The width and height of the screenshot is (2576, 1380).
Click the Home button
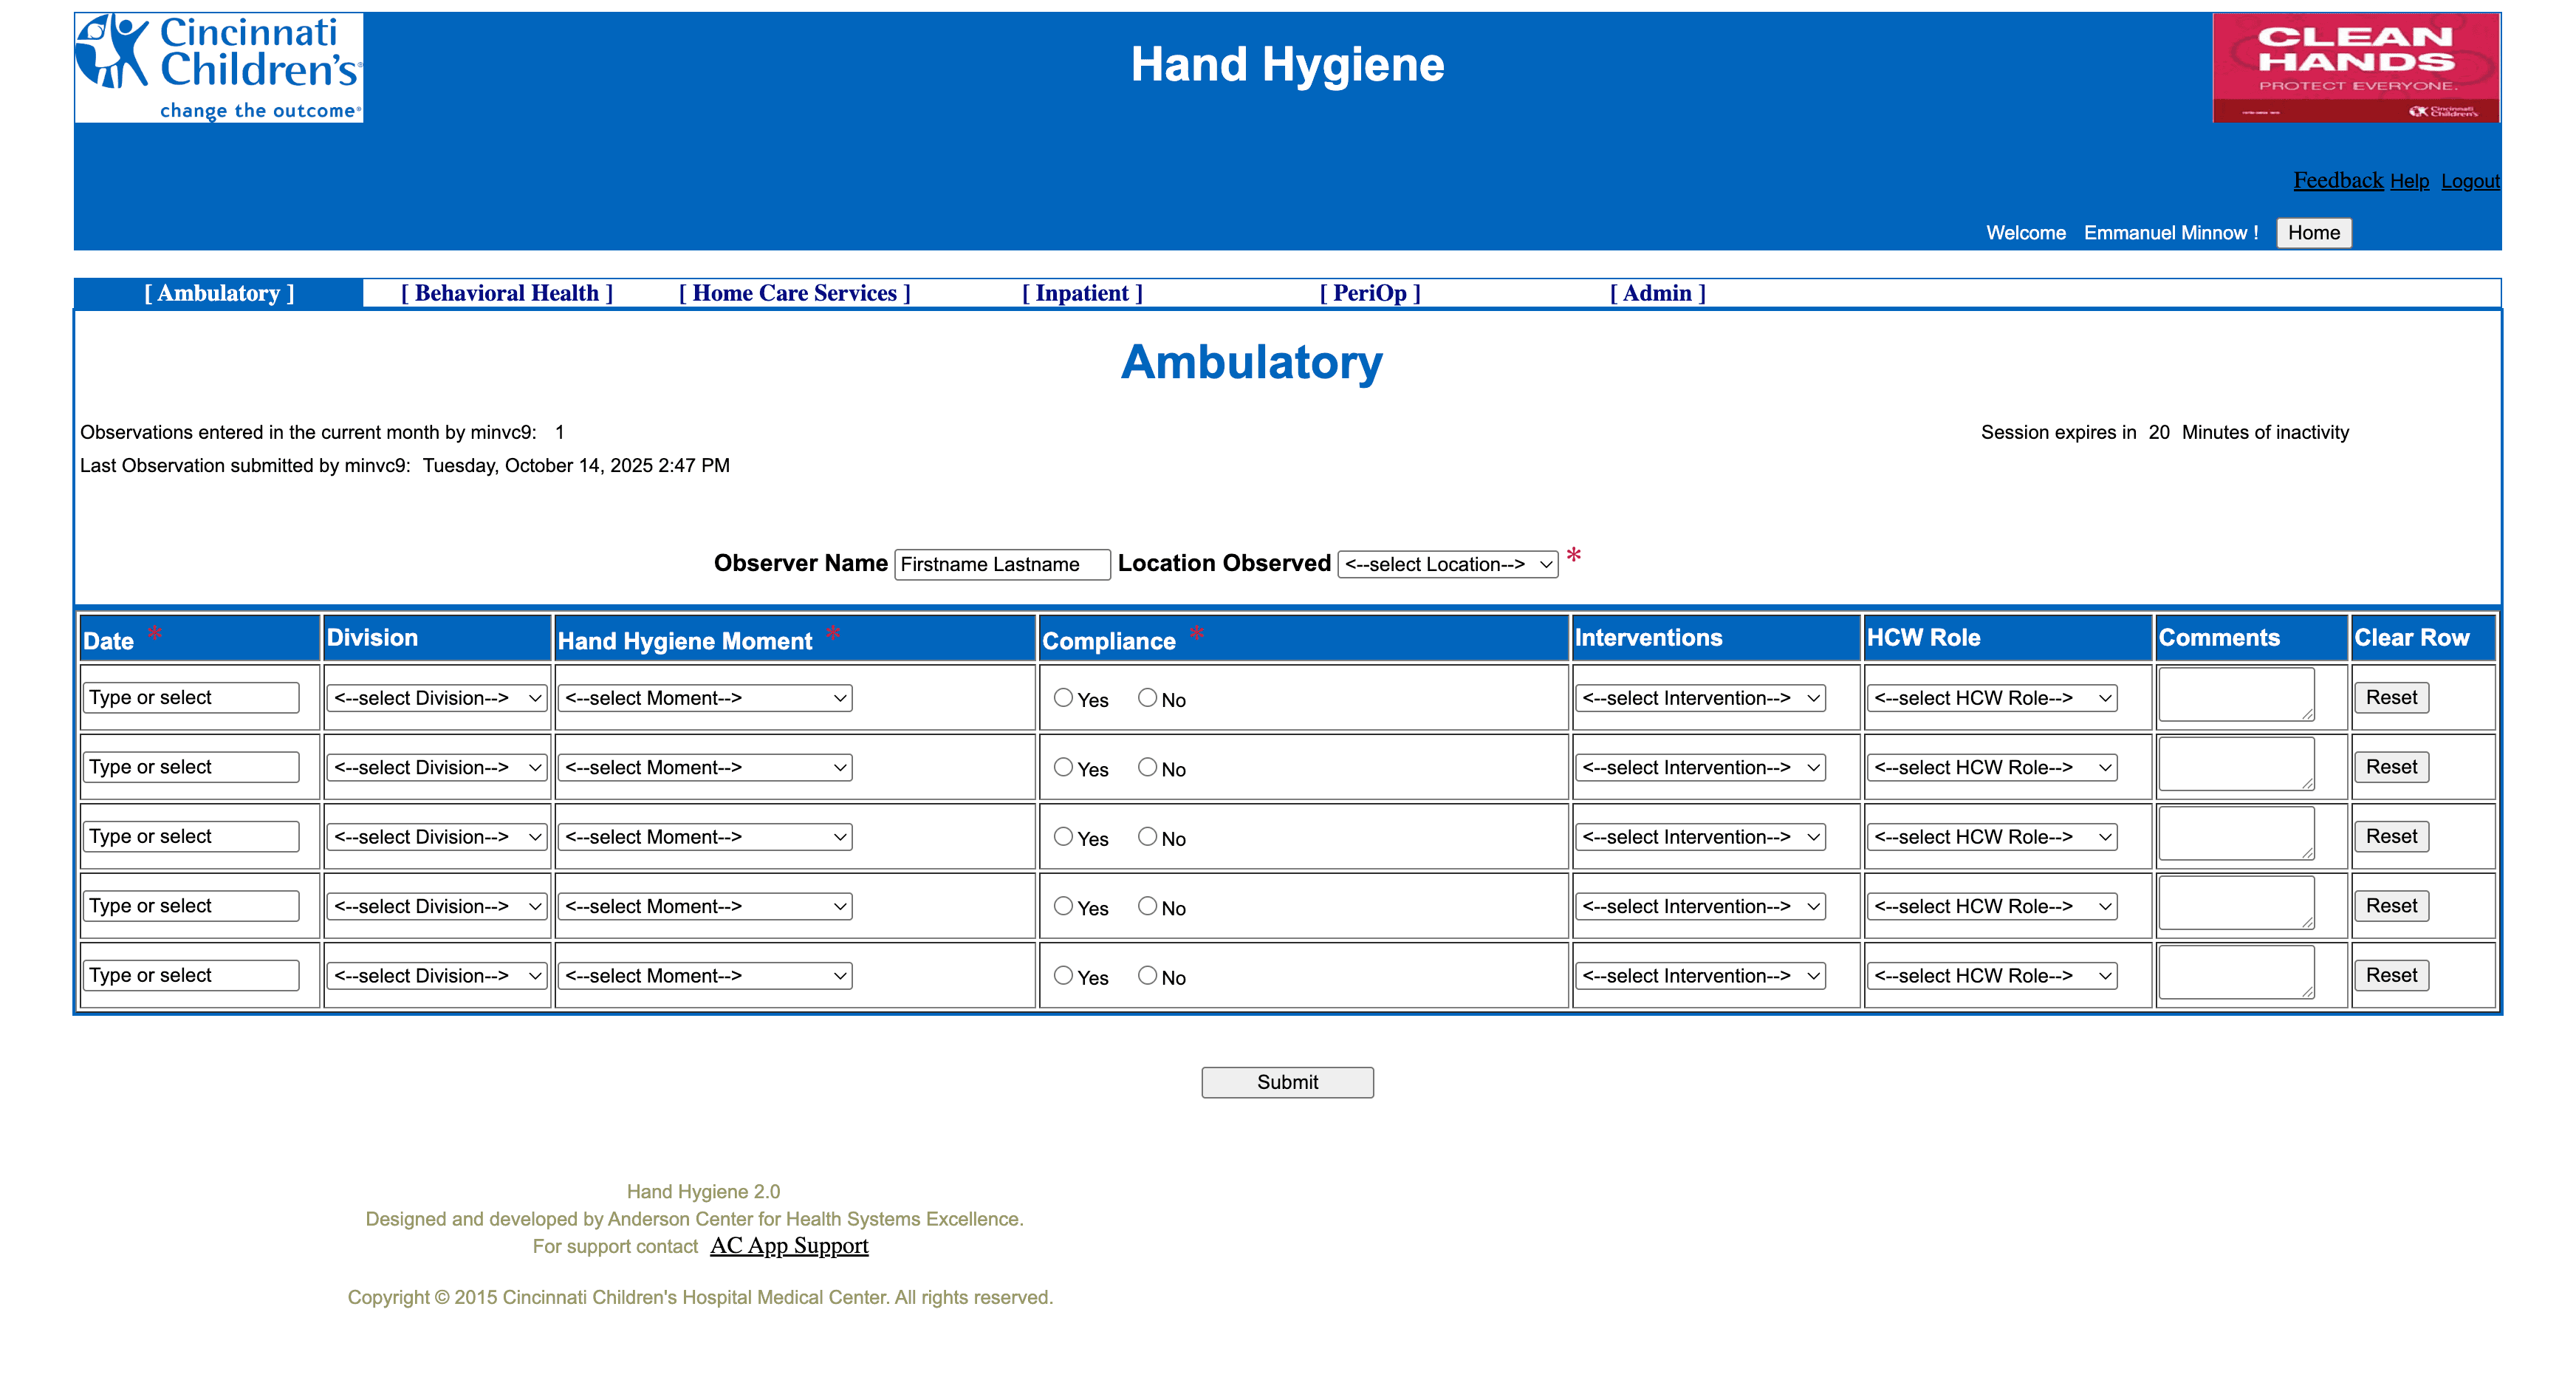[x=2314, y=233]
